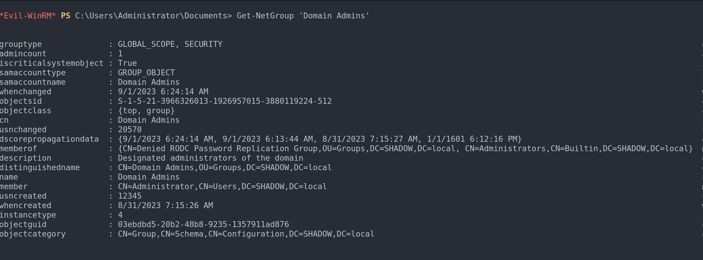Click the member value CN=Administrator
This screenshot has height=260, width=703.
click(x=222, y=186)
